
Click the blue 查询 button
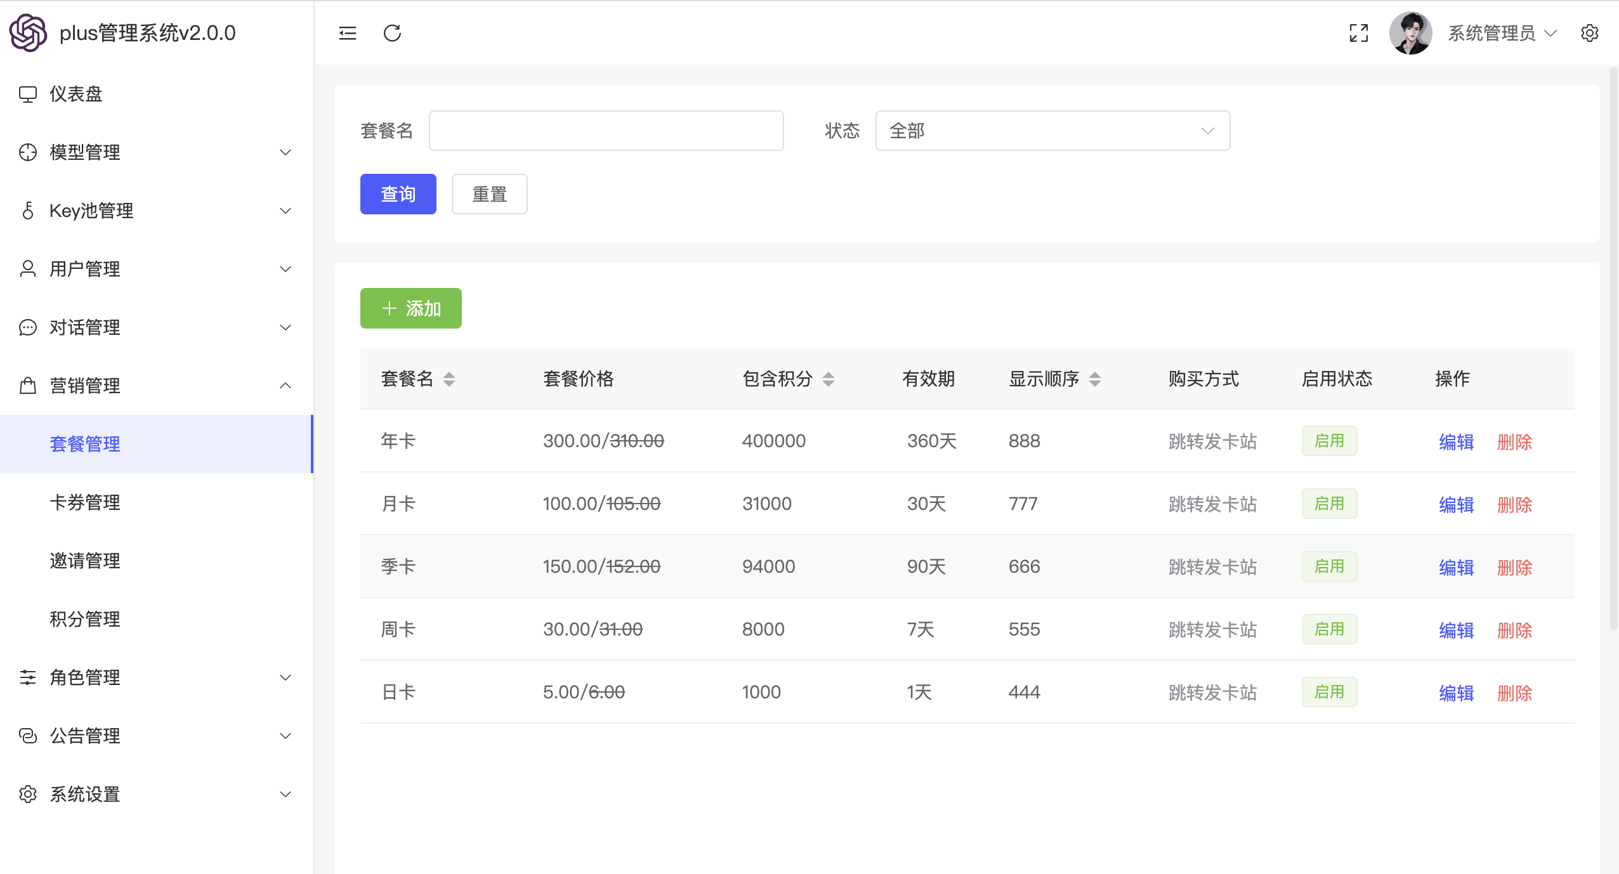(398, 194)
